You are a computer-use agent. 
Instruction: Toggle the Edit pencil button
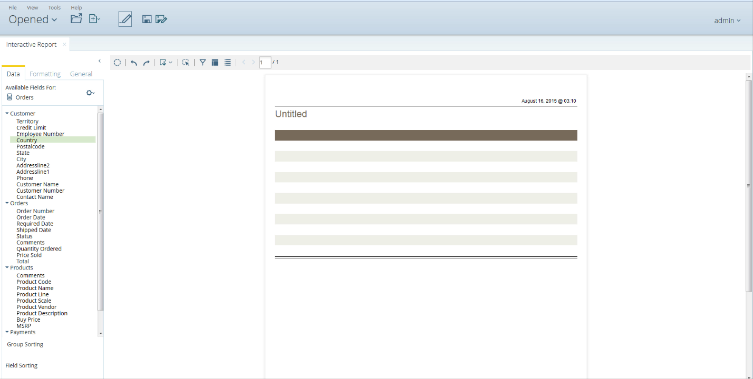pos(125,19)
